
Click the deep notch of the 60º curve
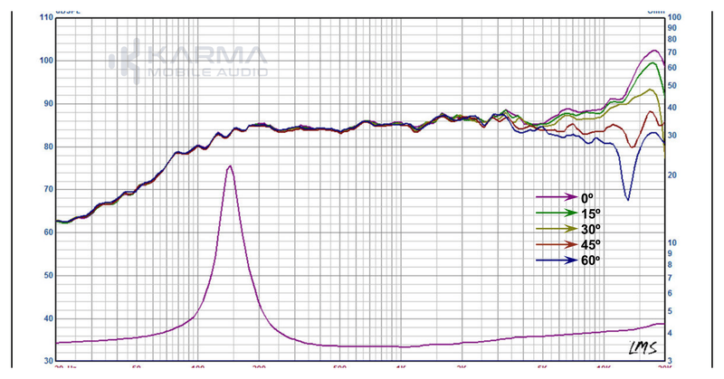627,199
